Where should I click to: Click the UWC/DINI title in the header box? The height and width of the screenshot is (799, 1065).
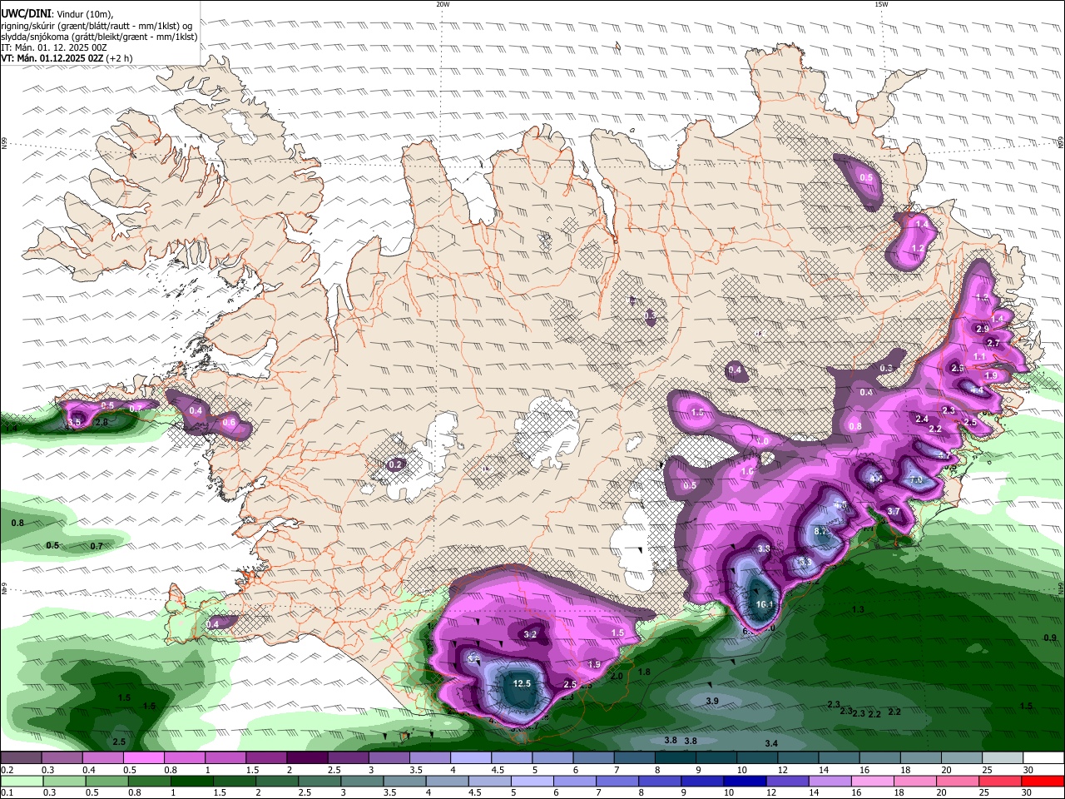26,13
